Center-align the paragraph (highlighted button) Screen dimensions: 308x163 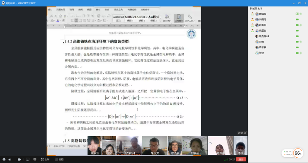click(x=76, y=20)
